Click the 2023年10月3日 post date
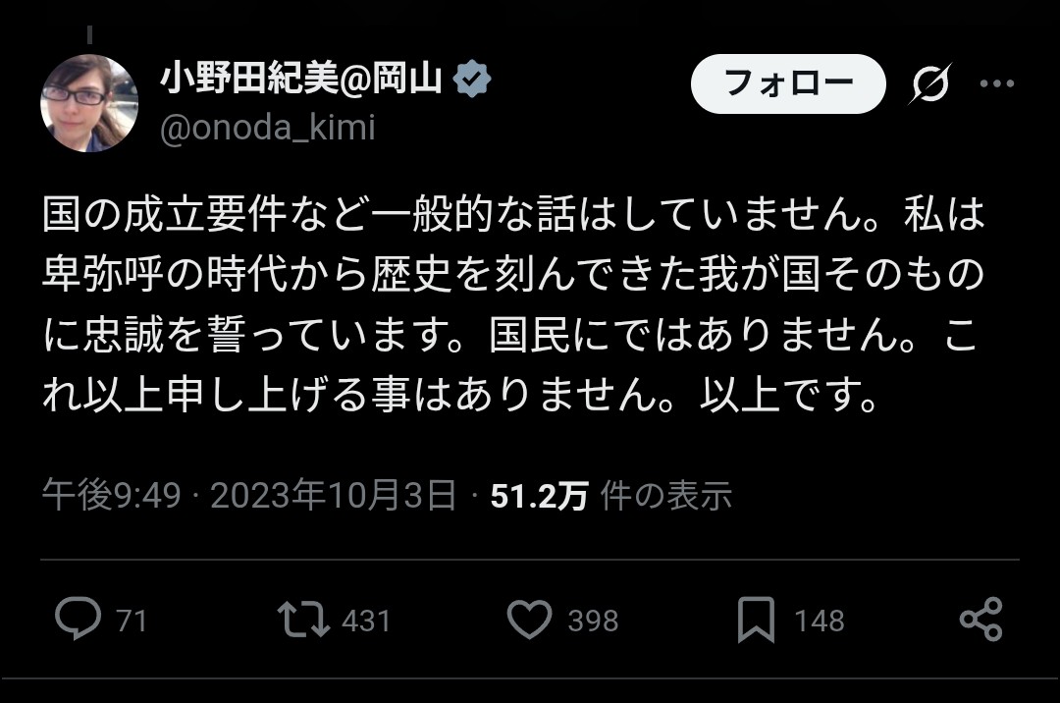This screenshot has height=703, width=1060. pos(333,496)
